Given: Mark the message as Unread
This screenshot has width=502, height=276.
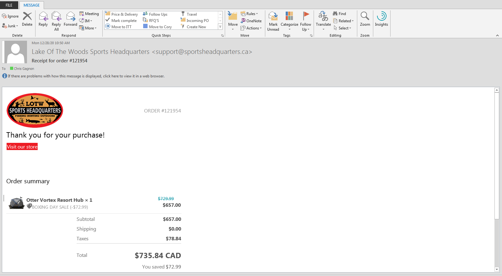Looking at the screenshot, I should tap(273, 21).
